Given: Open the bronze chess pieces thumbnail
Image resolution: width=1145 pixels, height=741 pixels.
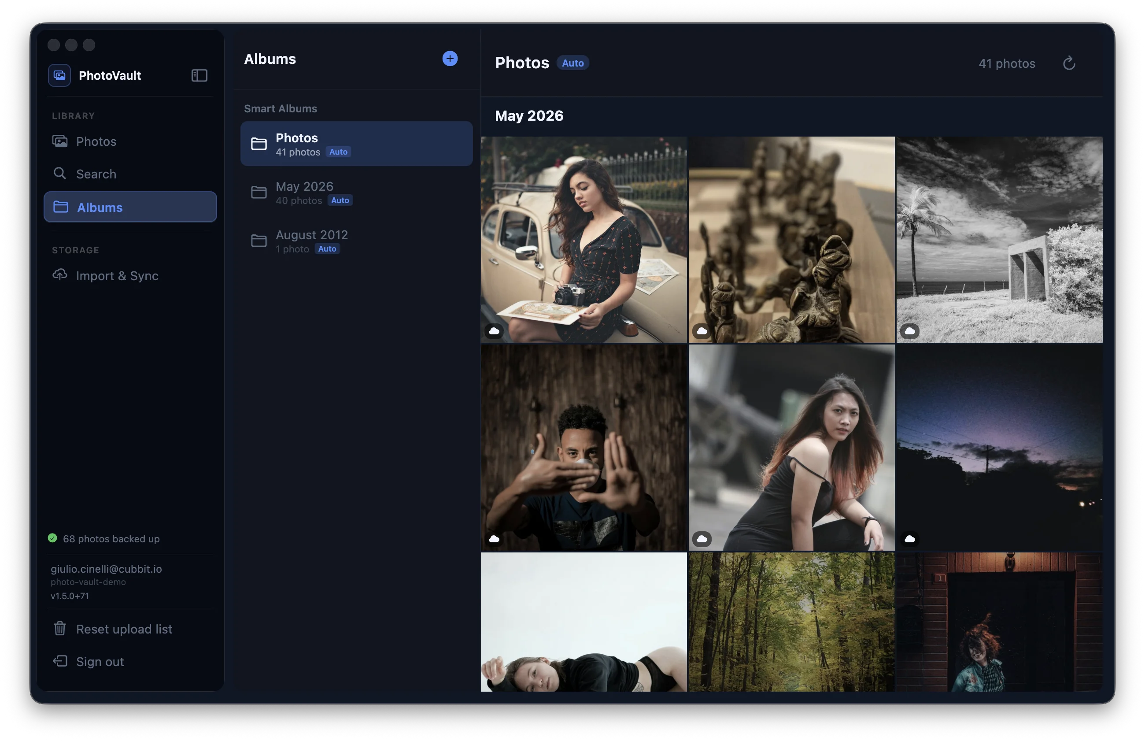Looking at the screenshot, I should click(791, 240).
